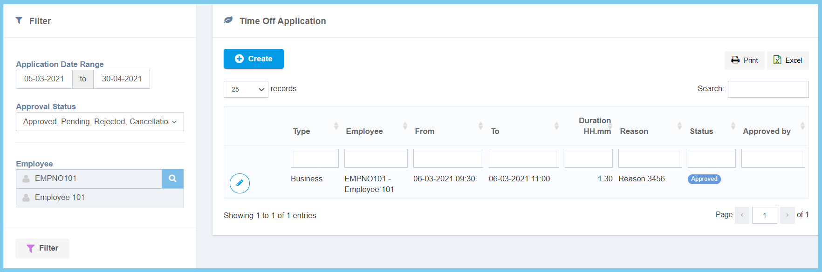Click the Create button

point(253,59)
